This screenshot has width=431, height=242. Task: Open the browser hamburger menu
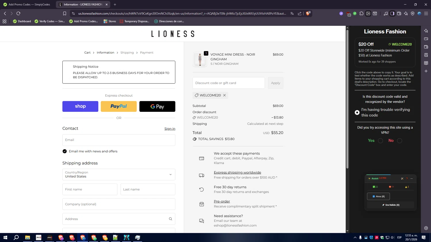tap(426, 13)
